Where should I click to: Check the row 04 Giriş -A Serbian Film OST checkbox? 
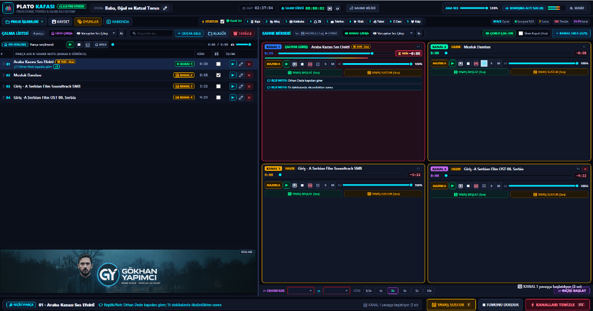click(x=218, y=98)
